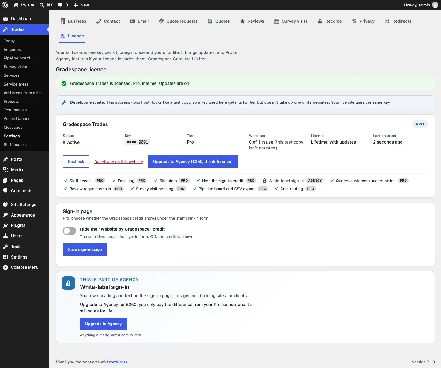Open the Users icon in sidebar
Screen dimensions: 441x368
tap(6, 236)
